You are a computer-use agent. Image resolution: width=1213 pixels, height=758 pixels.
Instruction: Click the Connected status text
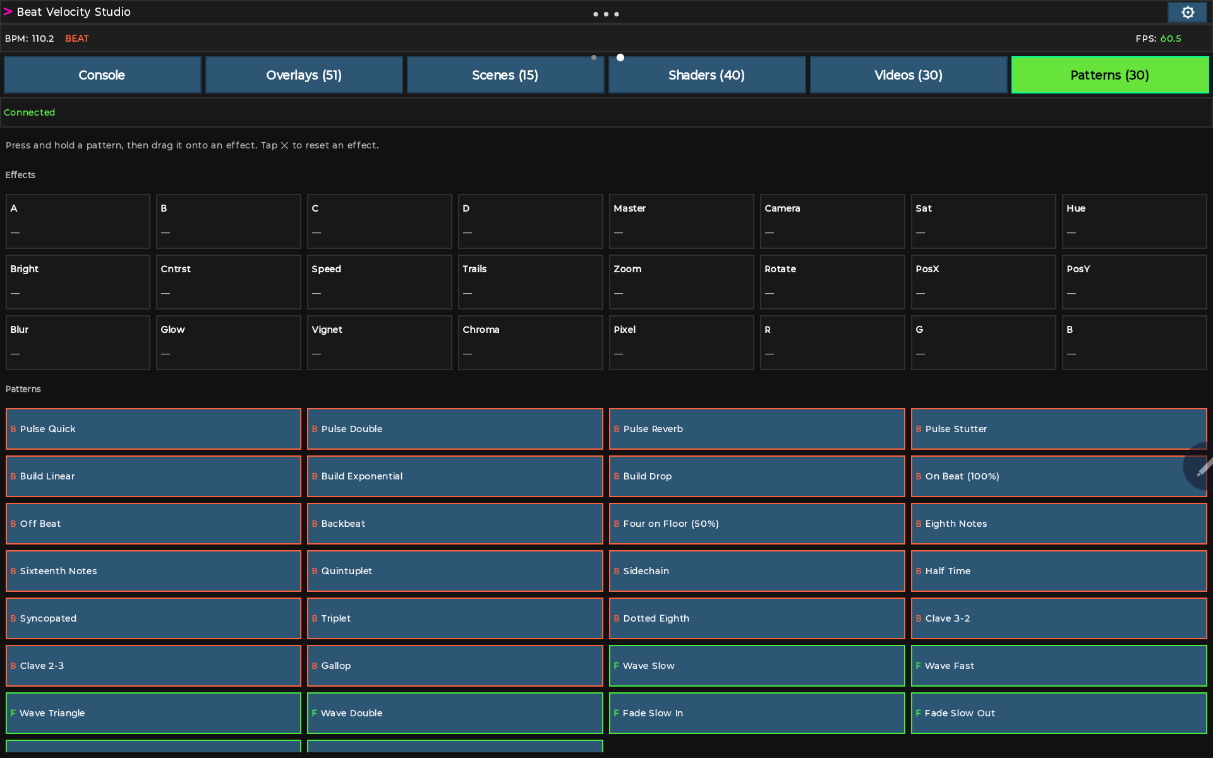pyautogui.click(x=30, y=112)
